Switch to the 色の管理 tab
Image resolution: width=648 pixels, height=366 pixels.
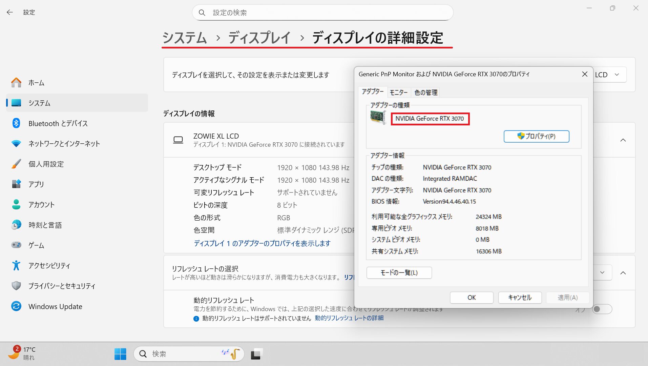pos(426,93)
